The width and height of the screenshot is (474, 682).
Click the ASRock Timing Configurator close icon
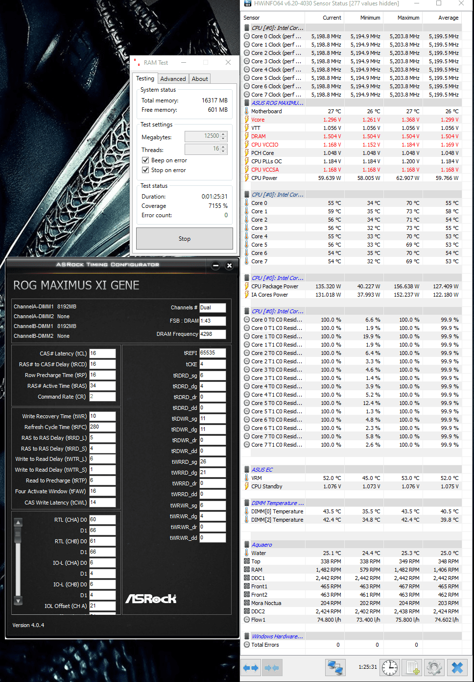click(229, 265)
